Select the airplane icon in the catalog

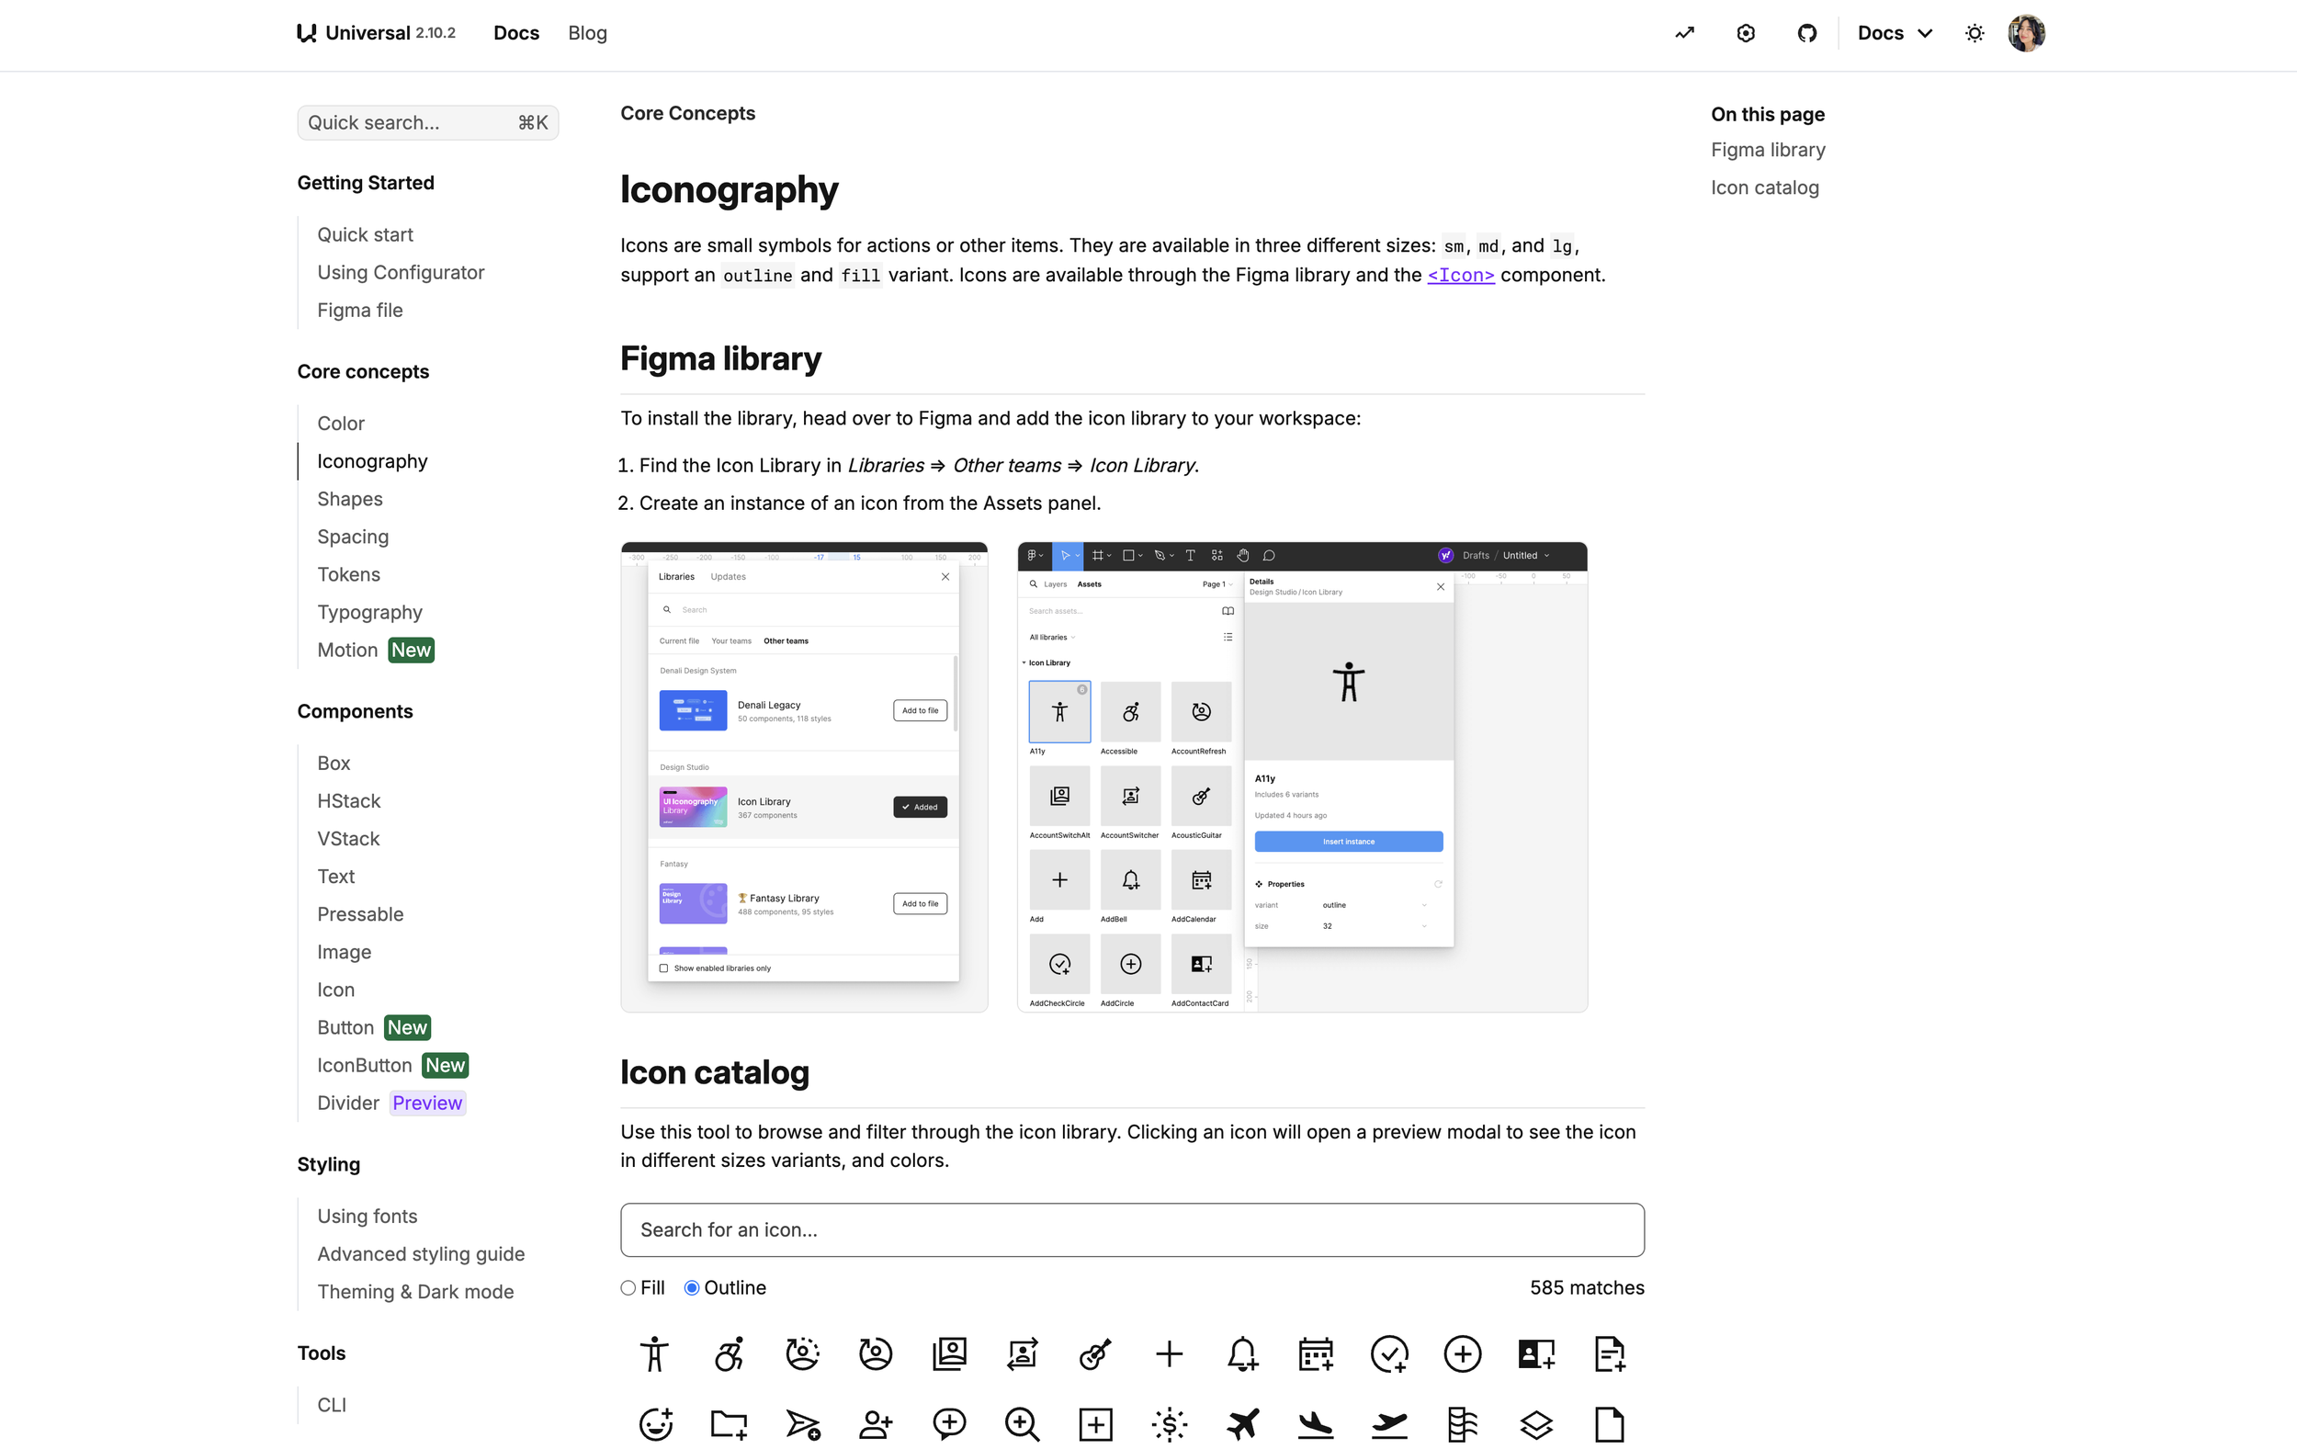click(1242, 1424)
